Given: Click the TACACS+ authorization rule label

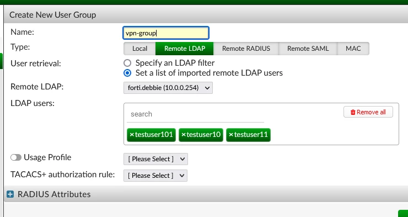Looking at the screenshot, I should click(63, 174).
